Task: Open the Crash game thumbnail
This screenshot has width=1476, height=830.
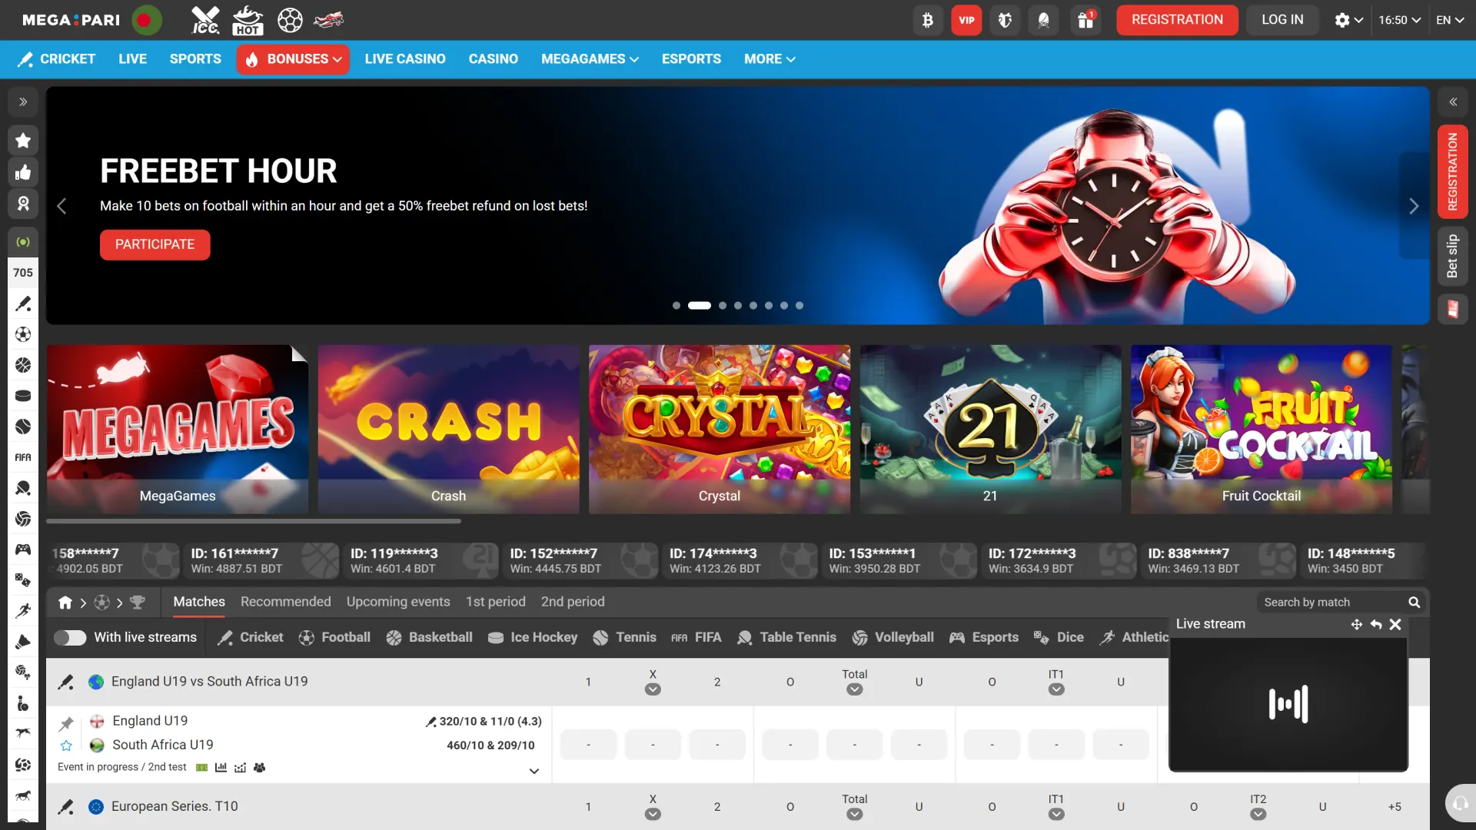Action: [x=448, y=430]
